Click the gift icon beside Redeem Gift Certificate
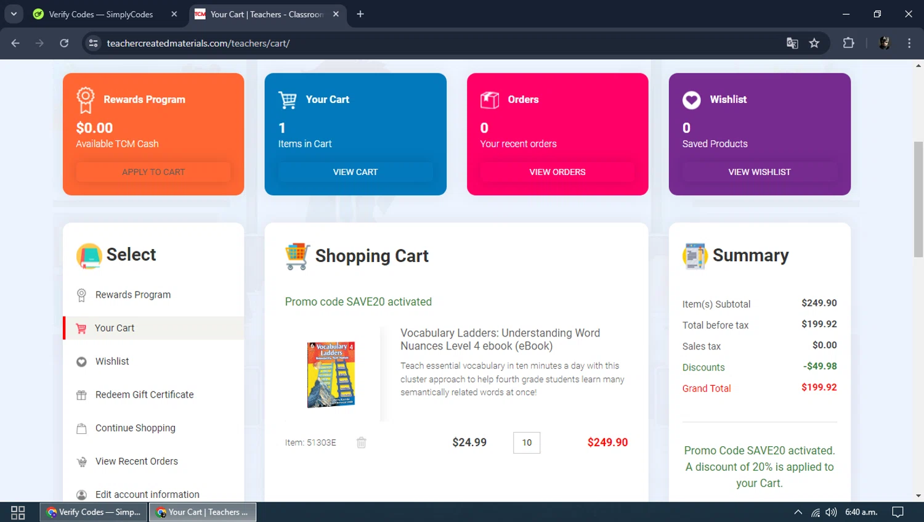924x522 pixels. (81, 395)
